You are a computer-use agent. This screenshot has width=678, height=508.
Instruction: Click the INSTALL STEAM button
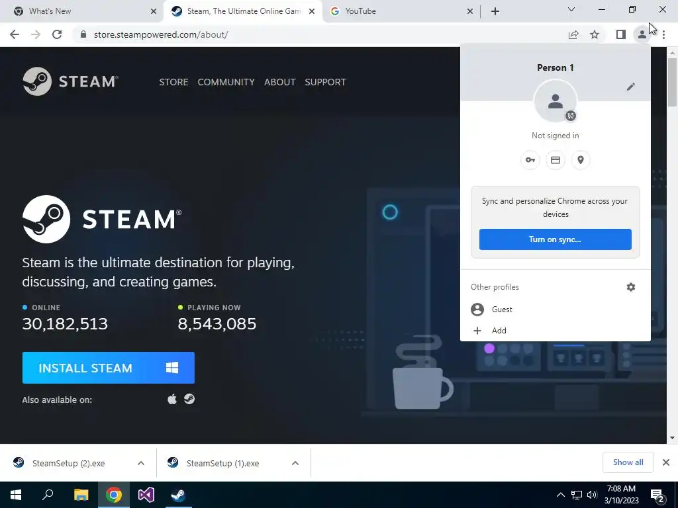109,368
